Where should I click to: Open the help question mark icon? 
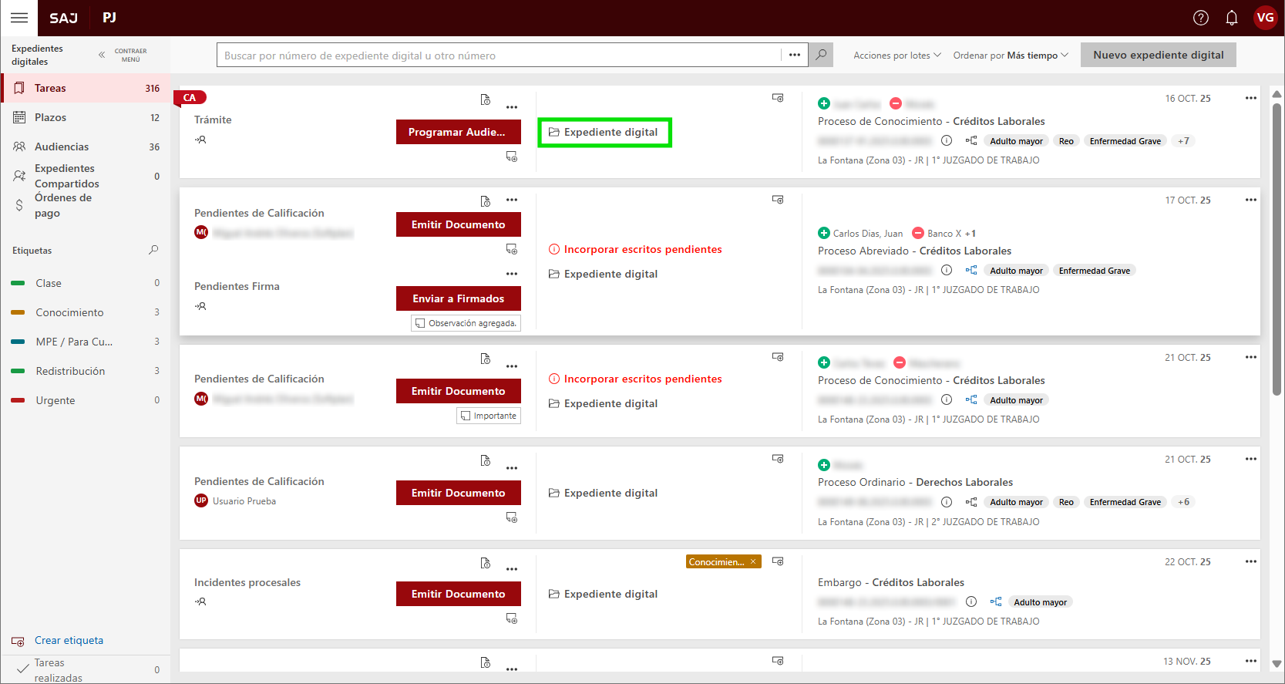point(1201,18)
